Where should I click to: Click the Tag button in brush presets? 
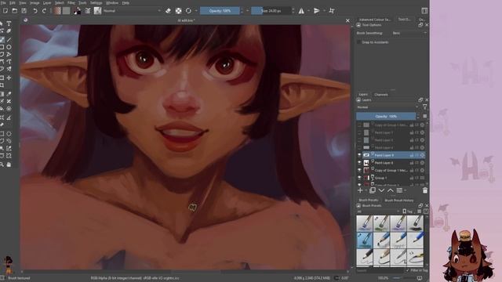(x=408, y=211)
